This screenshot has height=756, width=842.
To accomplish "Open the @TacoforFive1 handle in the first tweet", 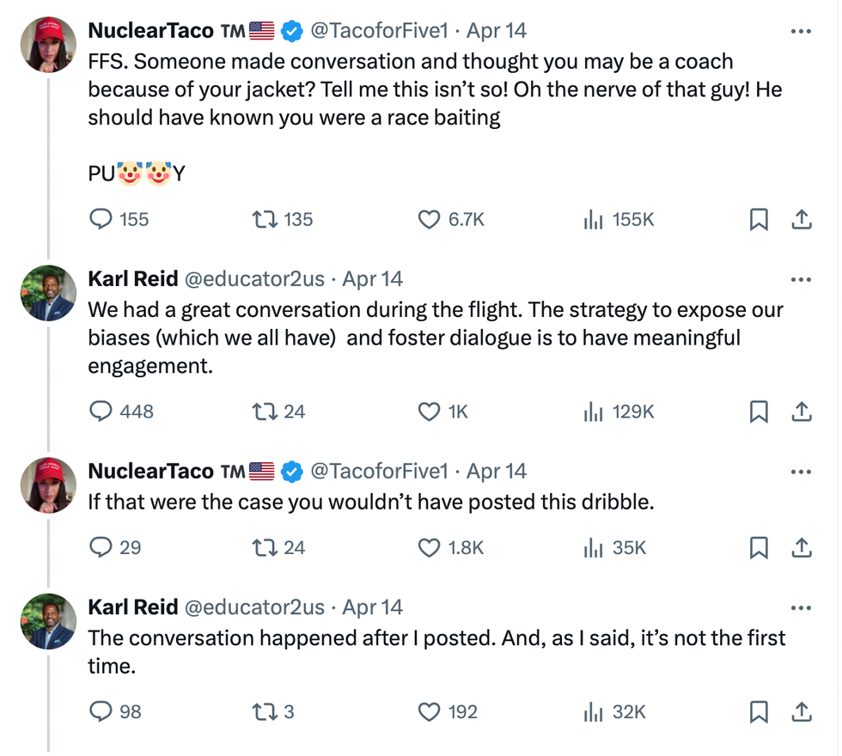I will coord(379,32).
